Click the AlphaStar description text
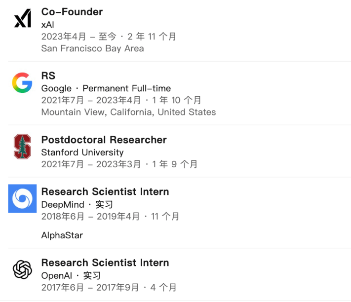The width and height of the screenshot is (351, 302). (62, 235)
